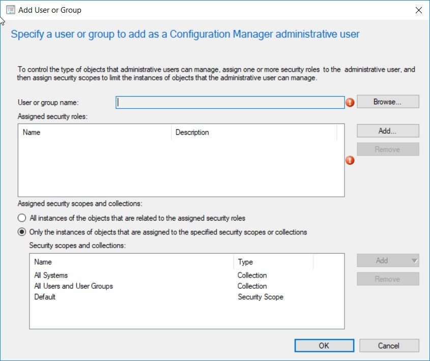
Task: Select the Default security scope row
Action: coord(186,297)
